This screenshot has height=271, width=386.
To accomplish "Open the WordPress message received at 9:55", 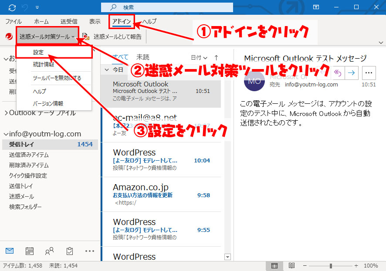I will pos(161,229).
